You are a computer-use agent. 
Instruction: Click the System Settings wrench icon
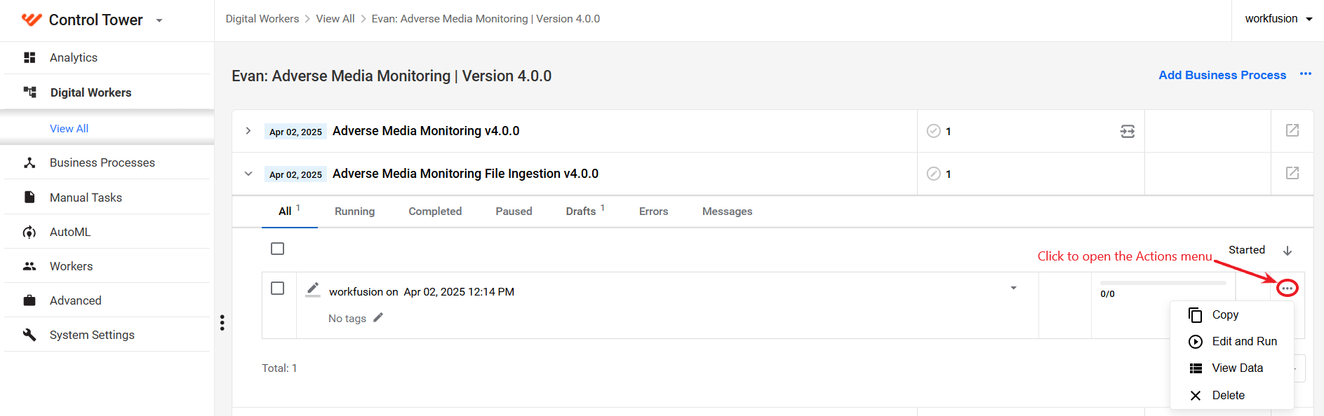pyautogui.click(x=29, y=335)
